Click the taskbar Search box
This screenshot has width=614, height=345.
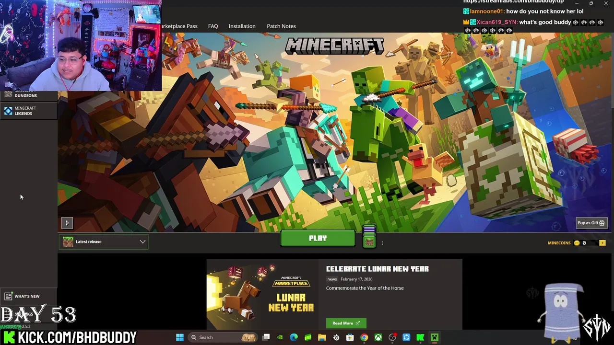pos(224,337)
